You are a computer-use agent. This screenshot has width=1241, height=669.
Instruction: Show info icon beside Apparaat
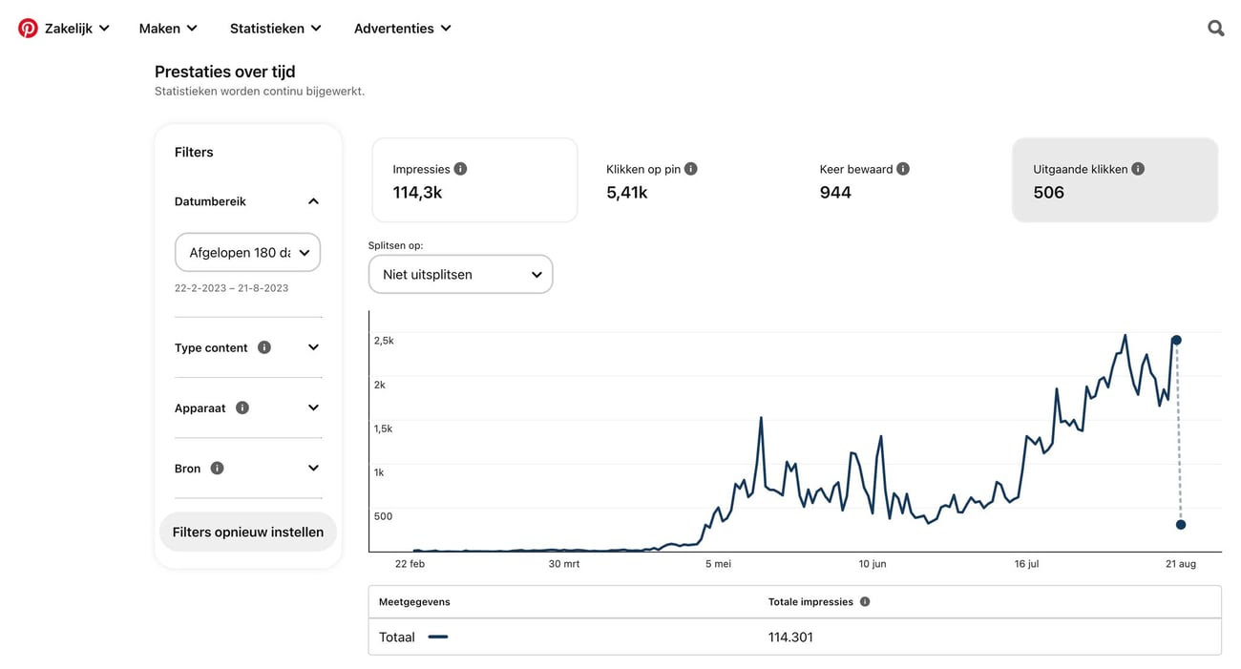point(242,408)
